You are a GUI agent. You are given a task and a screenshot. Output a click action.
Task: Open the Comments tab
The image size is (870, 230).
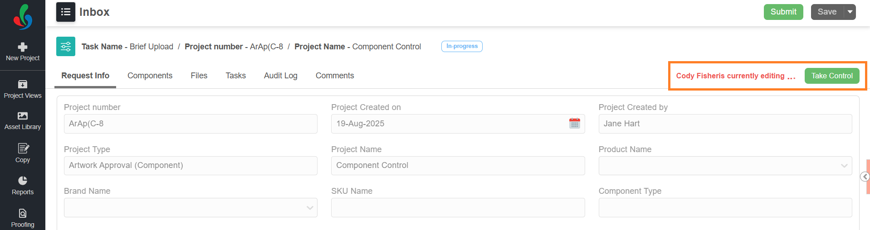(x=335, y=76)
